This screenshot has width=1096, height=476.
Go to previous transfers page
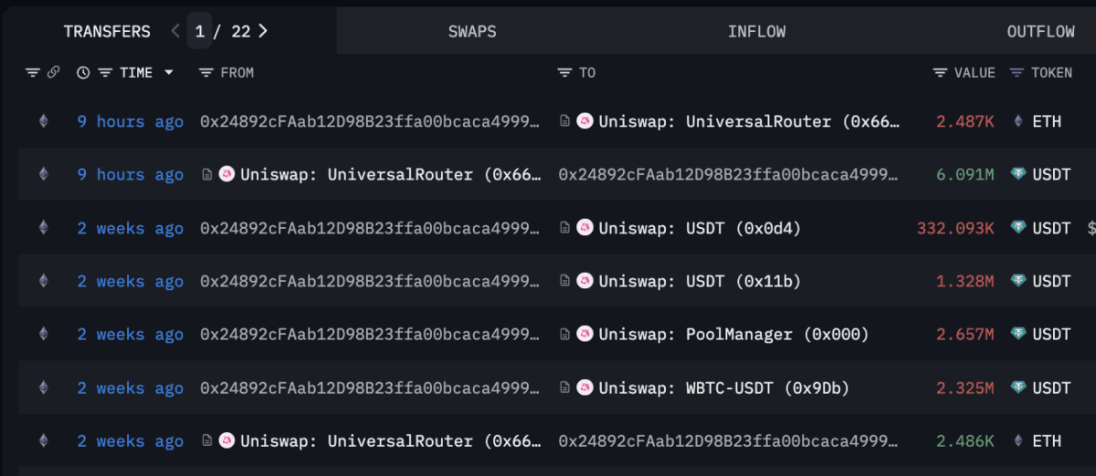(x=175, y=31)
